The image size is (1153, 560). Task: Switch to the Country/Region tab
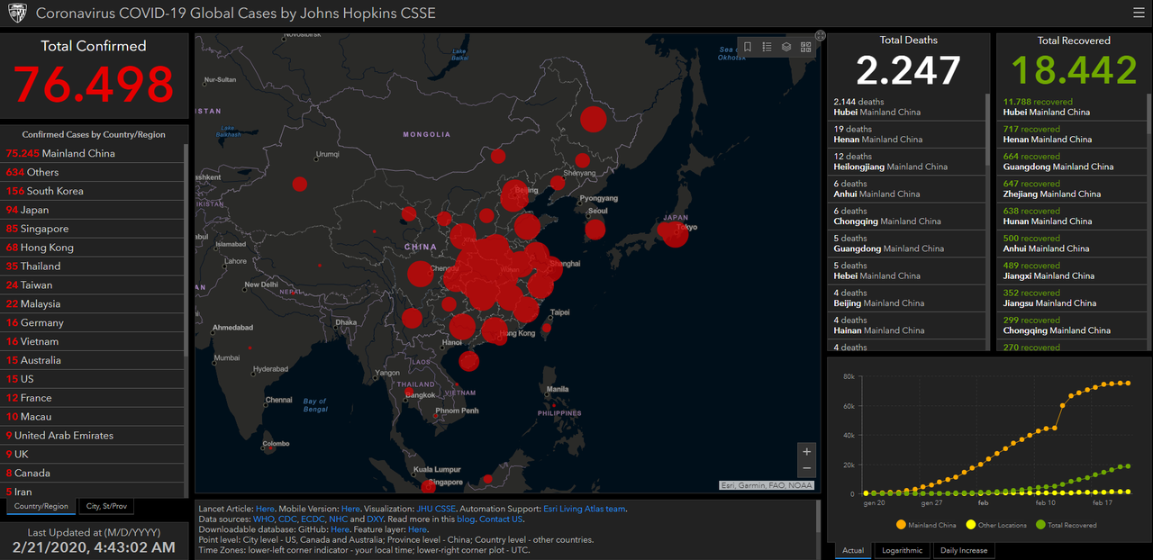41,506
